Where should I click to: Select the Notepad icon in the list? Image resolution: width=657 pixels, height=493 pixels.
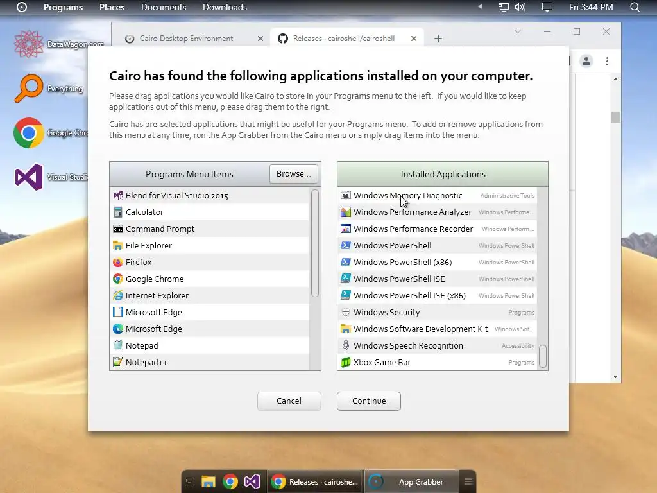coord(118,346)
